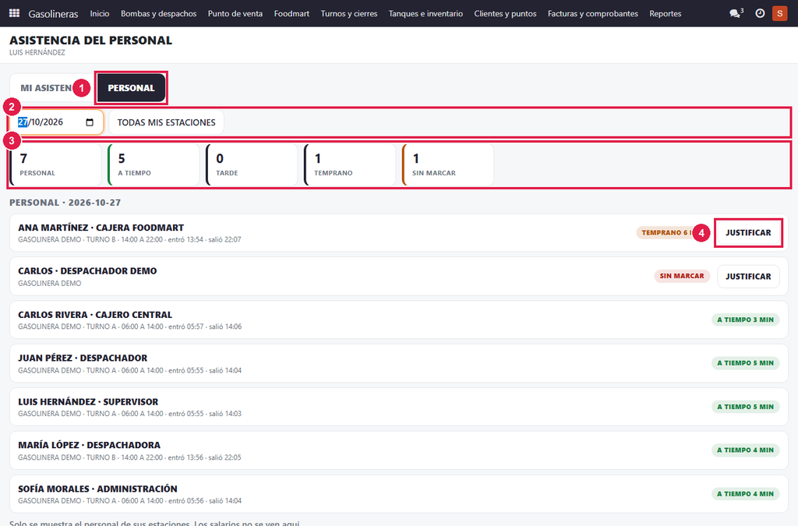This screenshot has width=798, height=526.
Task: Justify Ana Martínez's early attendance
Action: coord(748,233)
